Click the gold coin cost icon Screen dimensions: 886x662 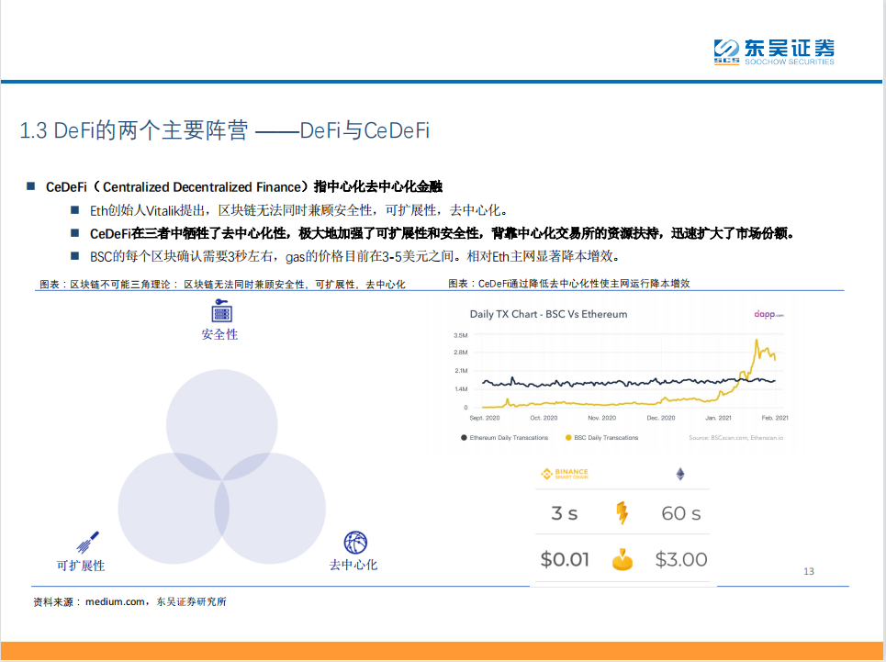[x=622, y=558]
